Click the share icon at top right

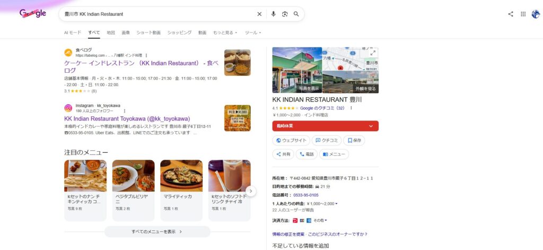click(511, 14)
